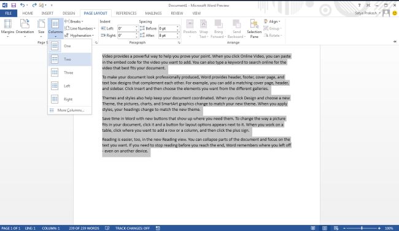Viewport: 399px width, 231px height.
Task: Open the Selection Pane
Action: (254, 29)
